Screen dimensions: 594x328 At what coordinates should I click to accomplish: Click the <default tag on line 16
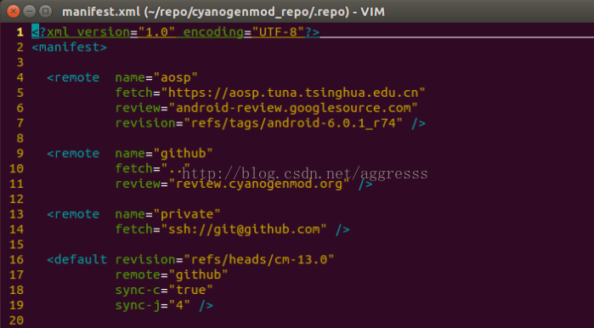[76, 259]
